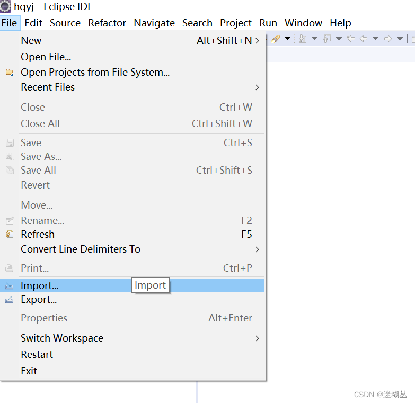Open the Project menu
Viewport: 415px width, 403px height.
click(235, 23)
